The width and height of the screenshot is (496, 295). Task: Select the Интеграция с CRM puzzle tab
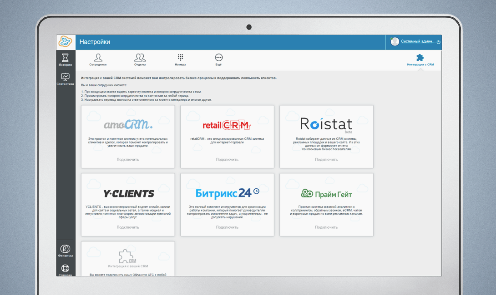420,60
